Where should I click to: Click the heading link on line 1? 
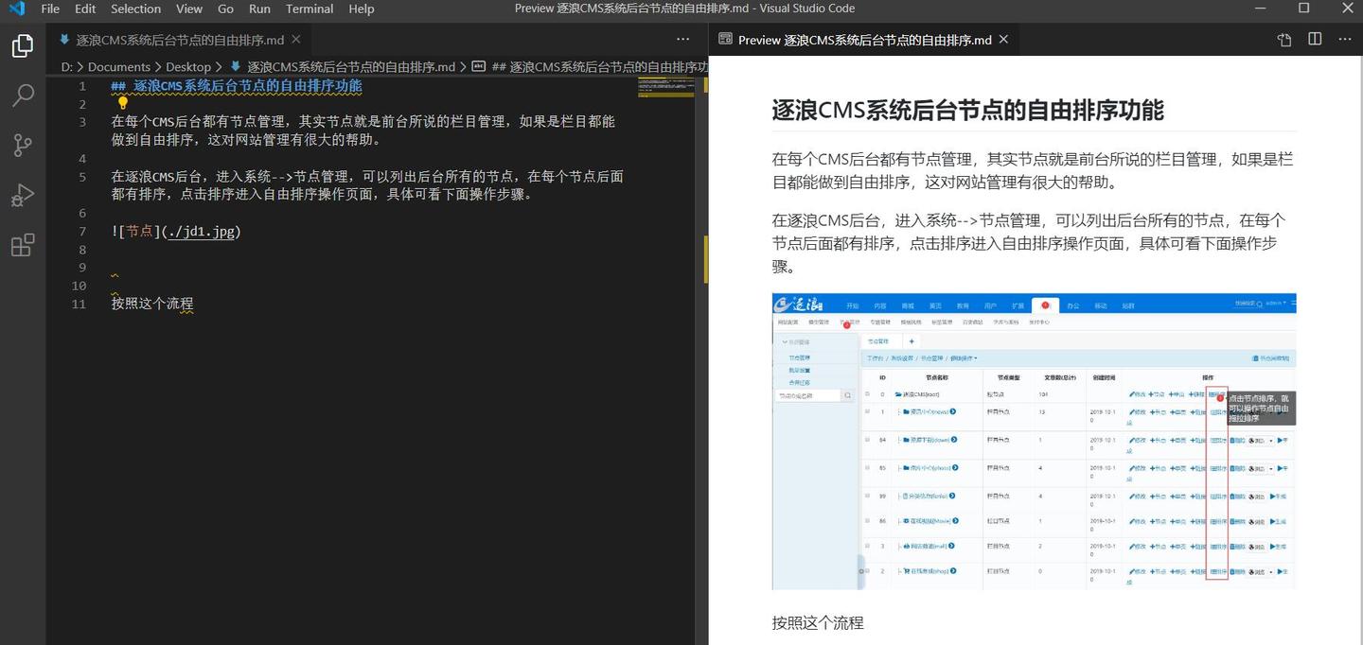click(x=235, y=85)
